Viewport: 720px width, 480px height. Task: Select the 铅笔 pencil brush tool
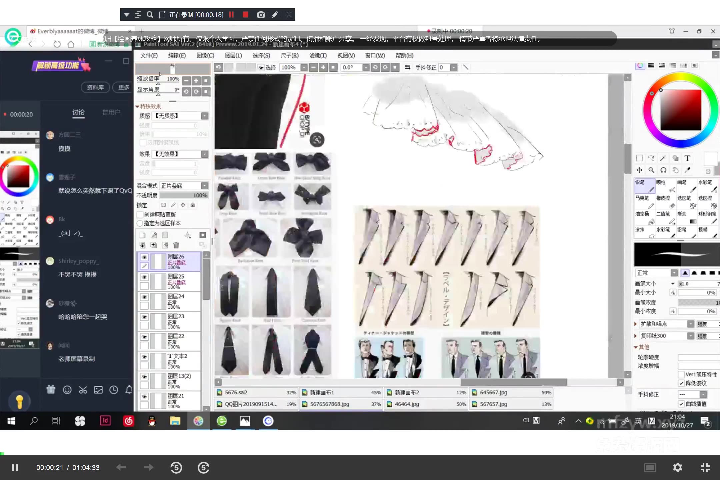click(x=645, y=186)
